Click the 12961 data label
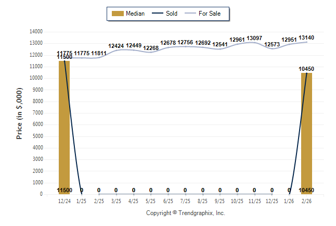 [237, 40]
